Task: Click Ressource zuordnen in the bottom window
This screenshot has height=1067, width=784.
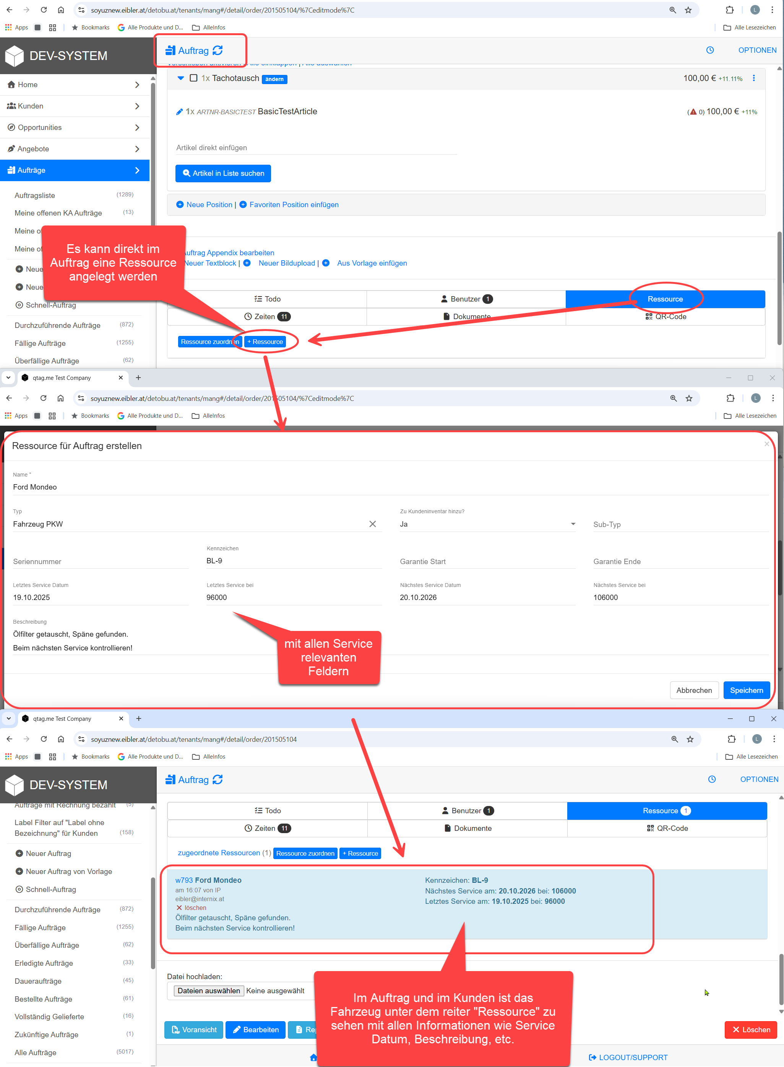Action: click(305, 853)
